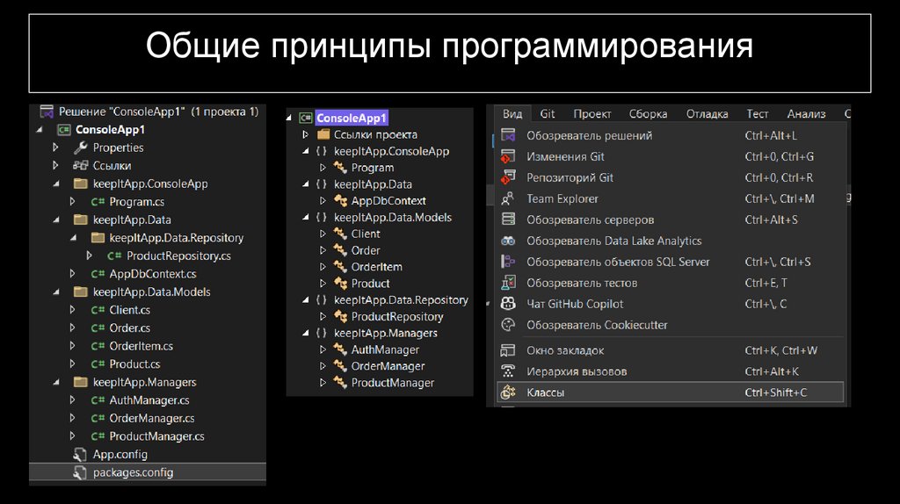Click the references icon beside Ссылки
This screenshot has height=504, width=900.
tap(80, 166)
